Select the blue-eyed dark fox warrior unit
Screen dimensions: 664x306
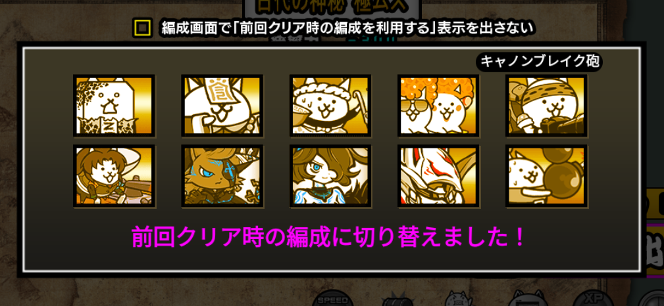(x=222, y=176)
